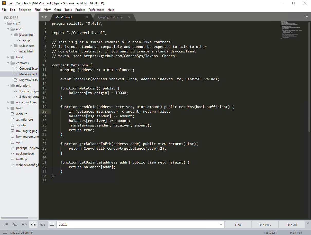Open the Edit menu
Image resolution: width=311 pixels, height=235 pixels.
tap(13, 10)
